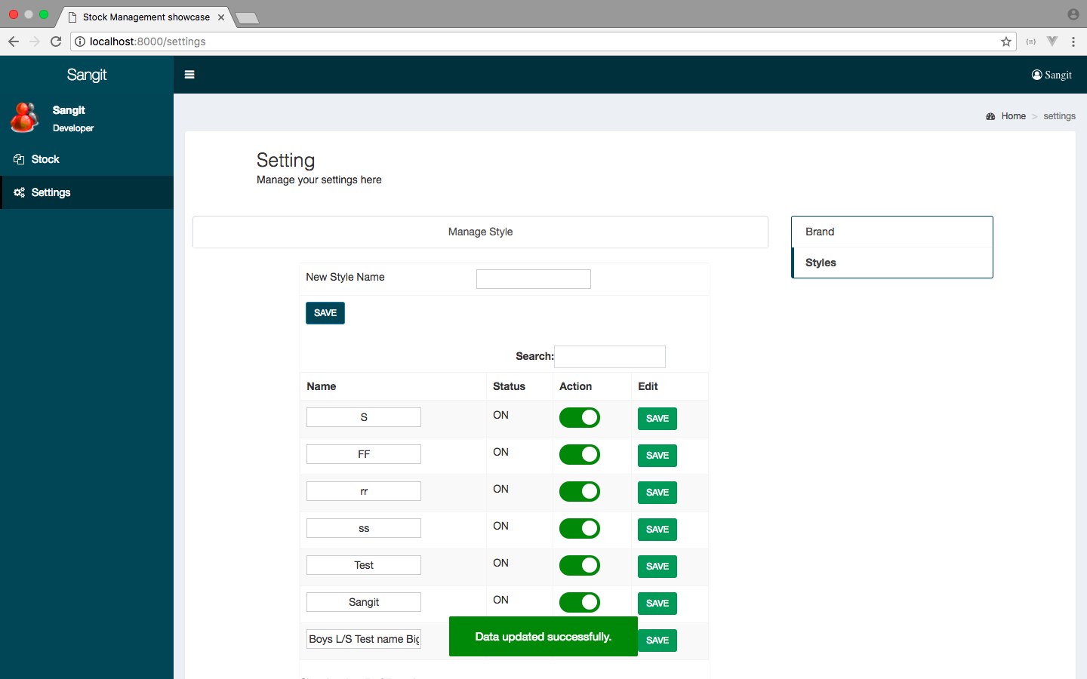Turn off the toggle for style S
1087x679 pixels.
(x=579, y=418)
